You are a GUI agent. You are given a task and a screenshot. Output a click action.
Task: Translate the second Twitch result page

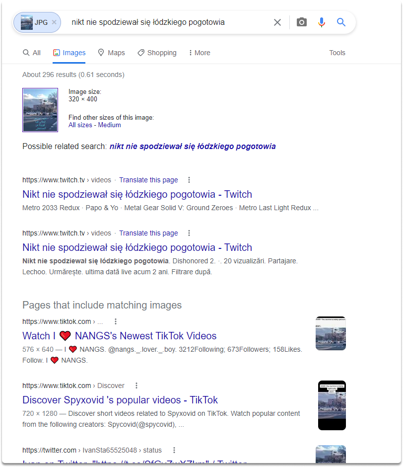click(x=148, y=233)
